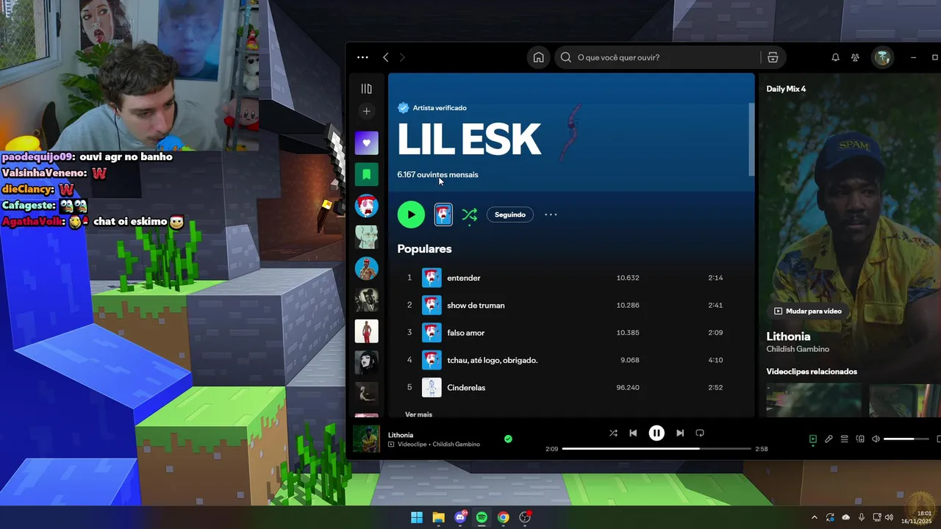Open the playback queue

[844, 439]
